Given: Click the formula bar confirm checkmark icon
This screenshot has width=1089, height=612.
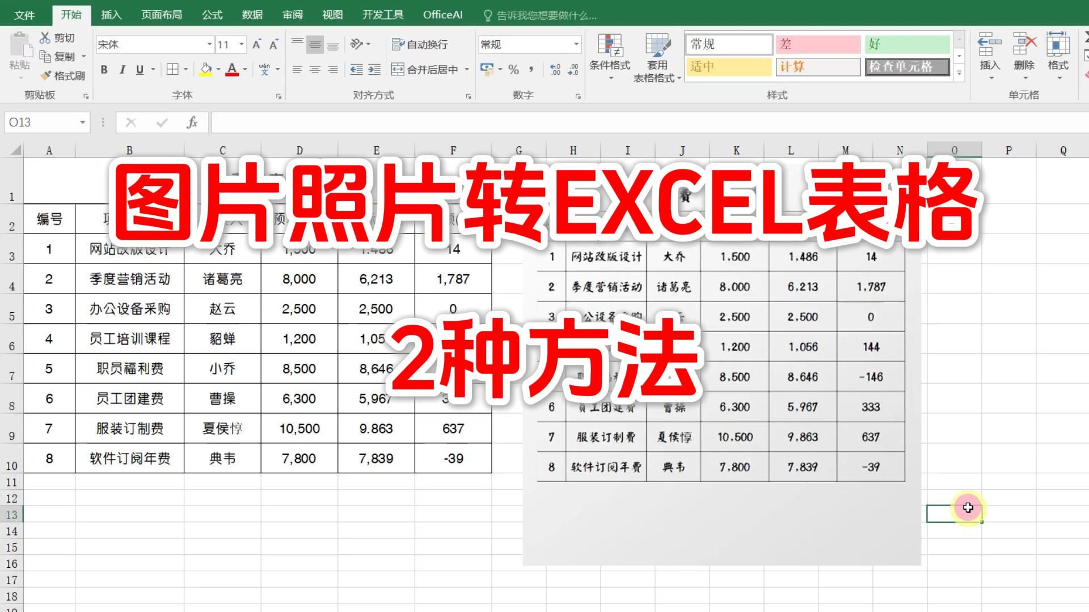Looking at the screenshot, I should pyautogui.click(x=162, y=122).
